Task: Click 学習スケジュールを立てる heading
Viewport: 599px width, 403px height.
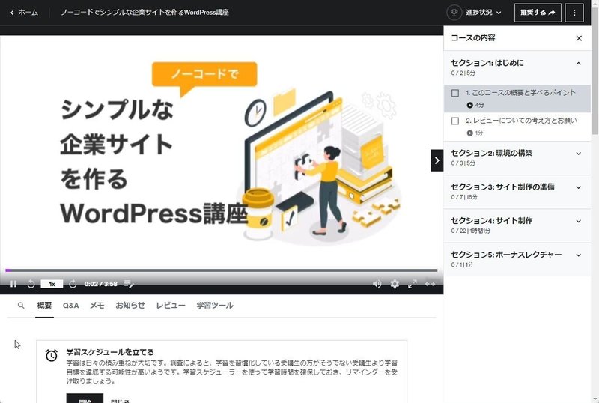Action: [110, 352]
